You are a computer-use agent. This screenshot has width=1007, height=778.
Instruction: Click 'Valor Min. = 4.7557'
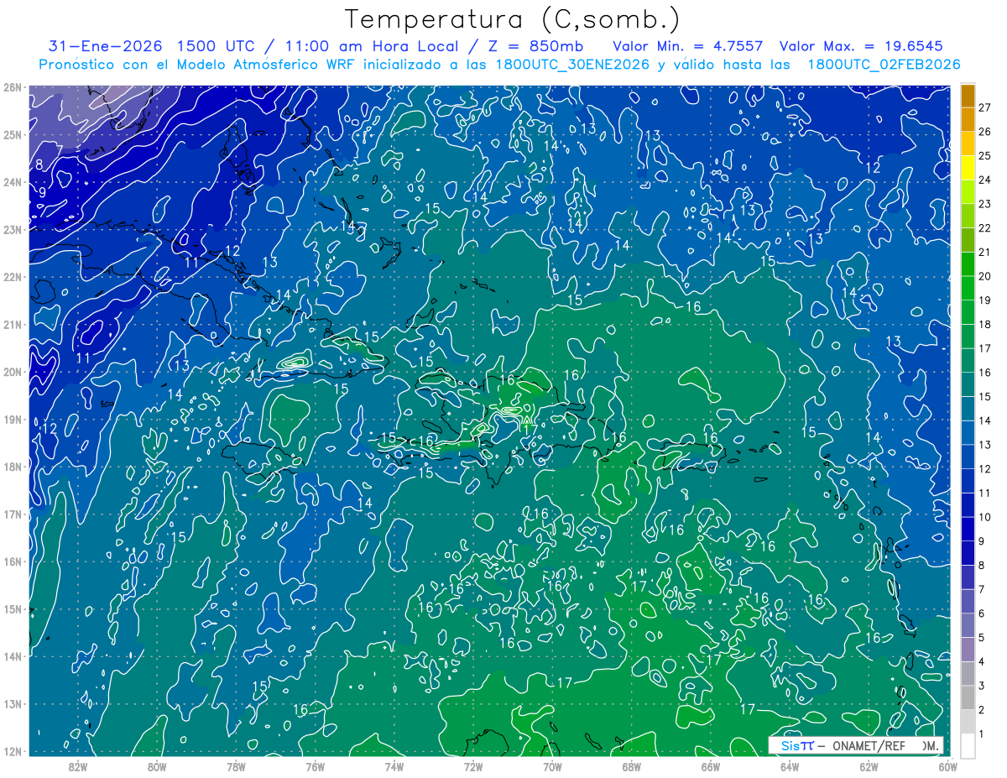click(689, 46)
